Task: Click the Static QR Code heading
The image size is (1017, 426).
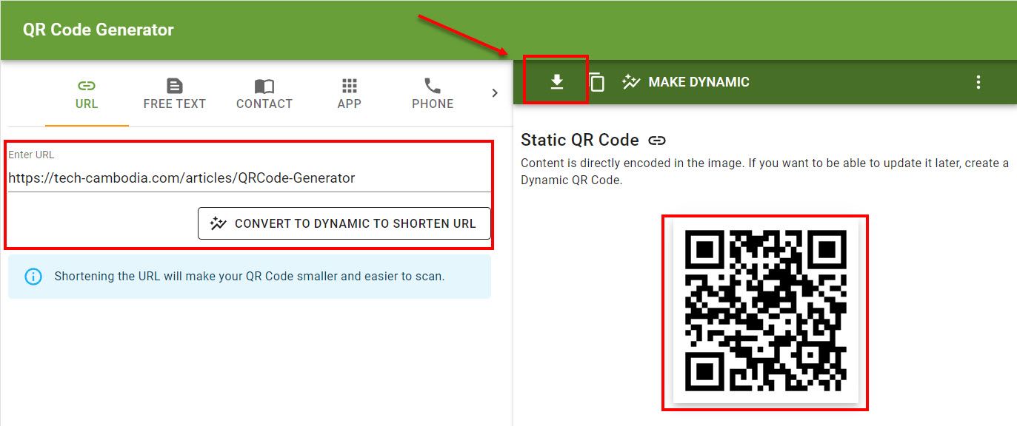Action: point(580,141)
